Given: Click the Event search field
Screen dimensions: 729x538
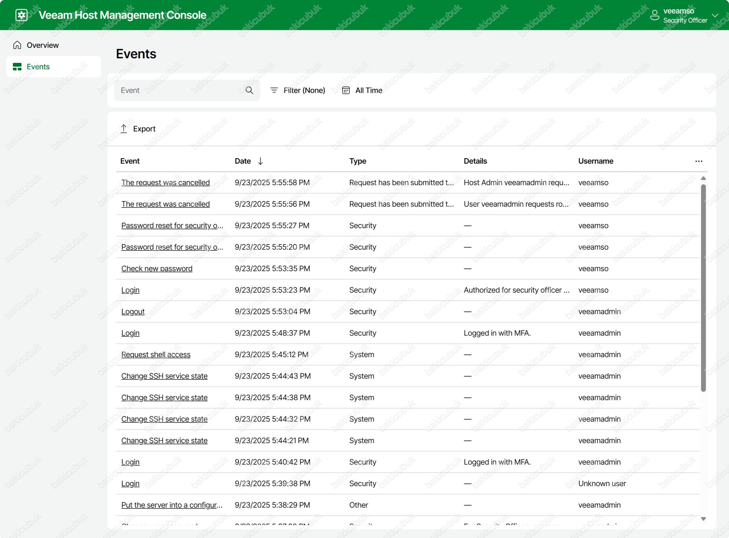Looking at the screenshot, I should [x=187, y=91].
